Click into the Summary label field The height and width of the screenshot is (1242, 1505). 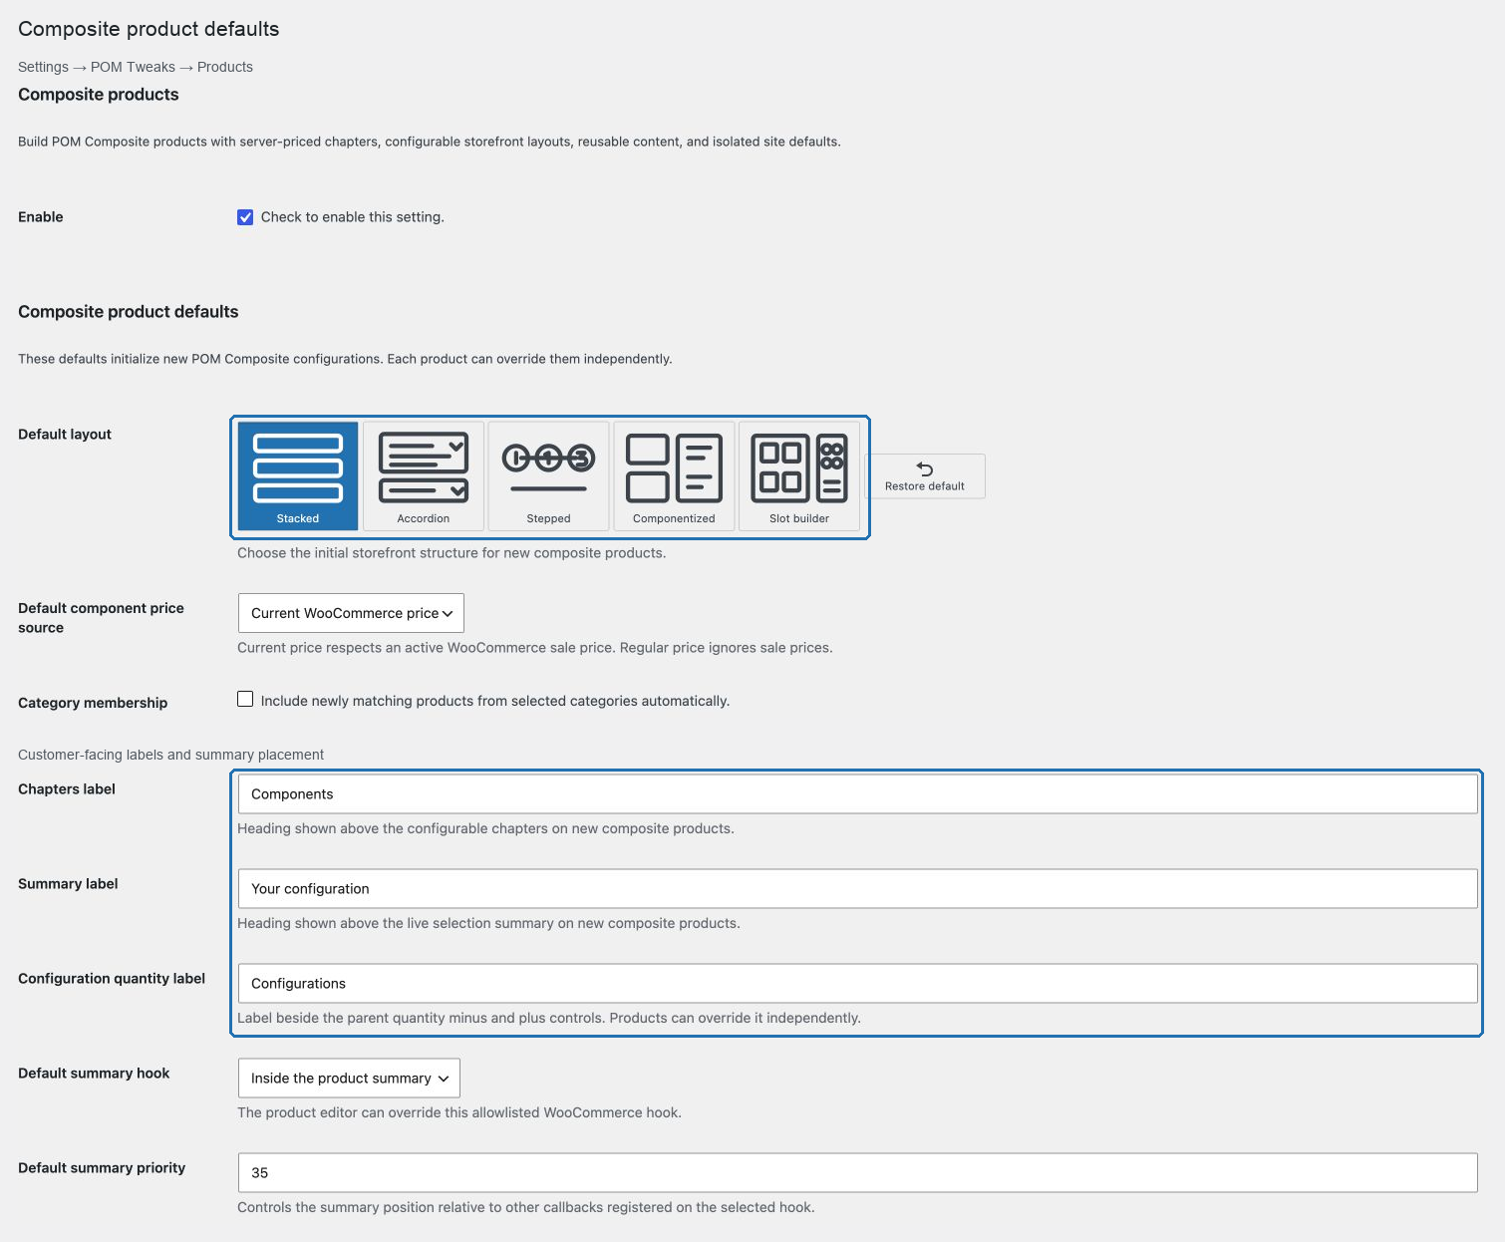pyautogui.click(x=857, y=888)
